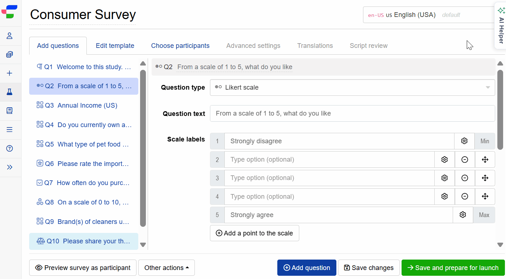
Task: Remove scale point 3 with the minus icon
Action: (x=465, y=178)
